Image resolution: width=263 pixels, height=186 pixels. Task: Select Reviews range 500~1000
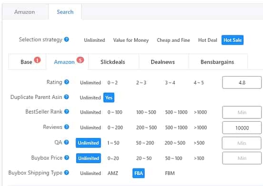[176, 127]
